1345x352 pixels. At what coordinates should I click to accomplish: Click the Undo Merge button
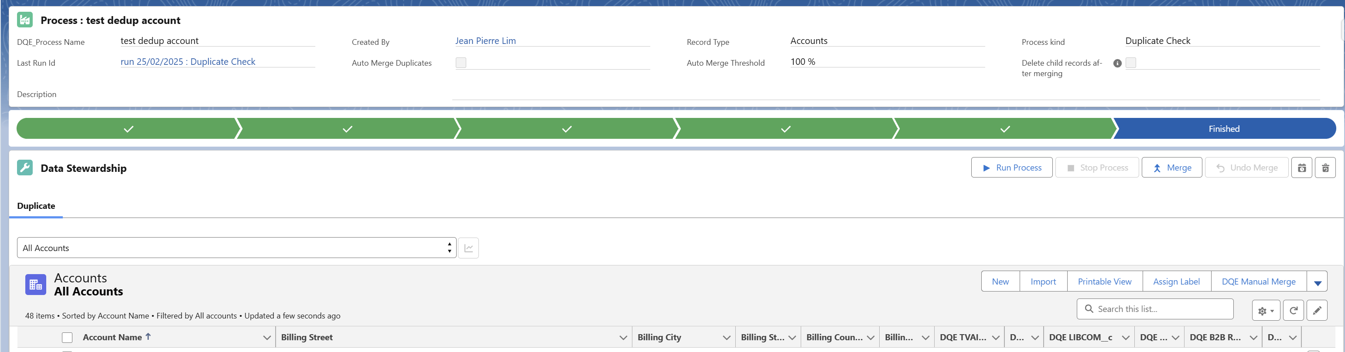1246,168
